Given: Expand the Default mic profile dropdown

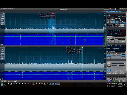Looking at the screenshot, I should click(116, 52).
